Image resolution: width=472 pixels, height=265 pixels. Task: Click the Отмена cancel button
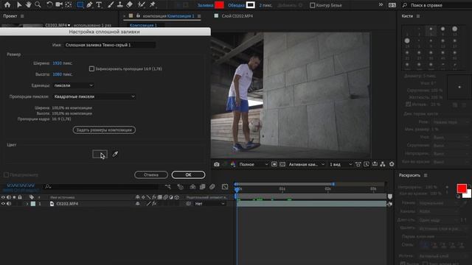(x=151, y=174)
